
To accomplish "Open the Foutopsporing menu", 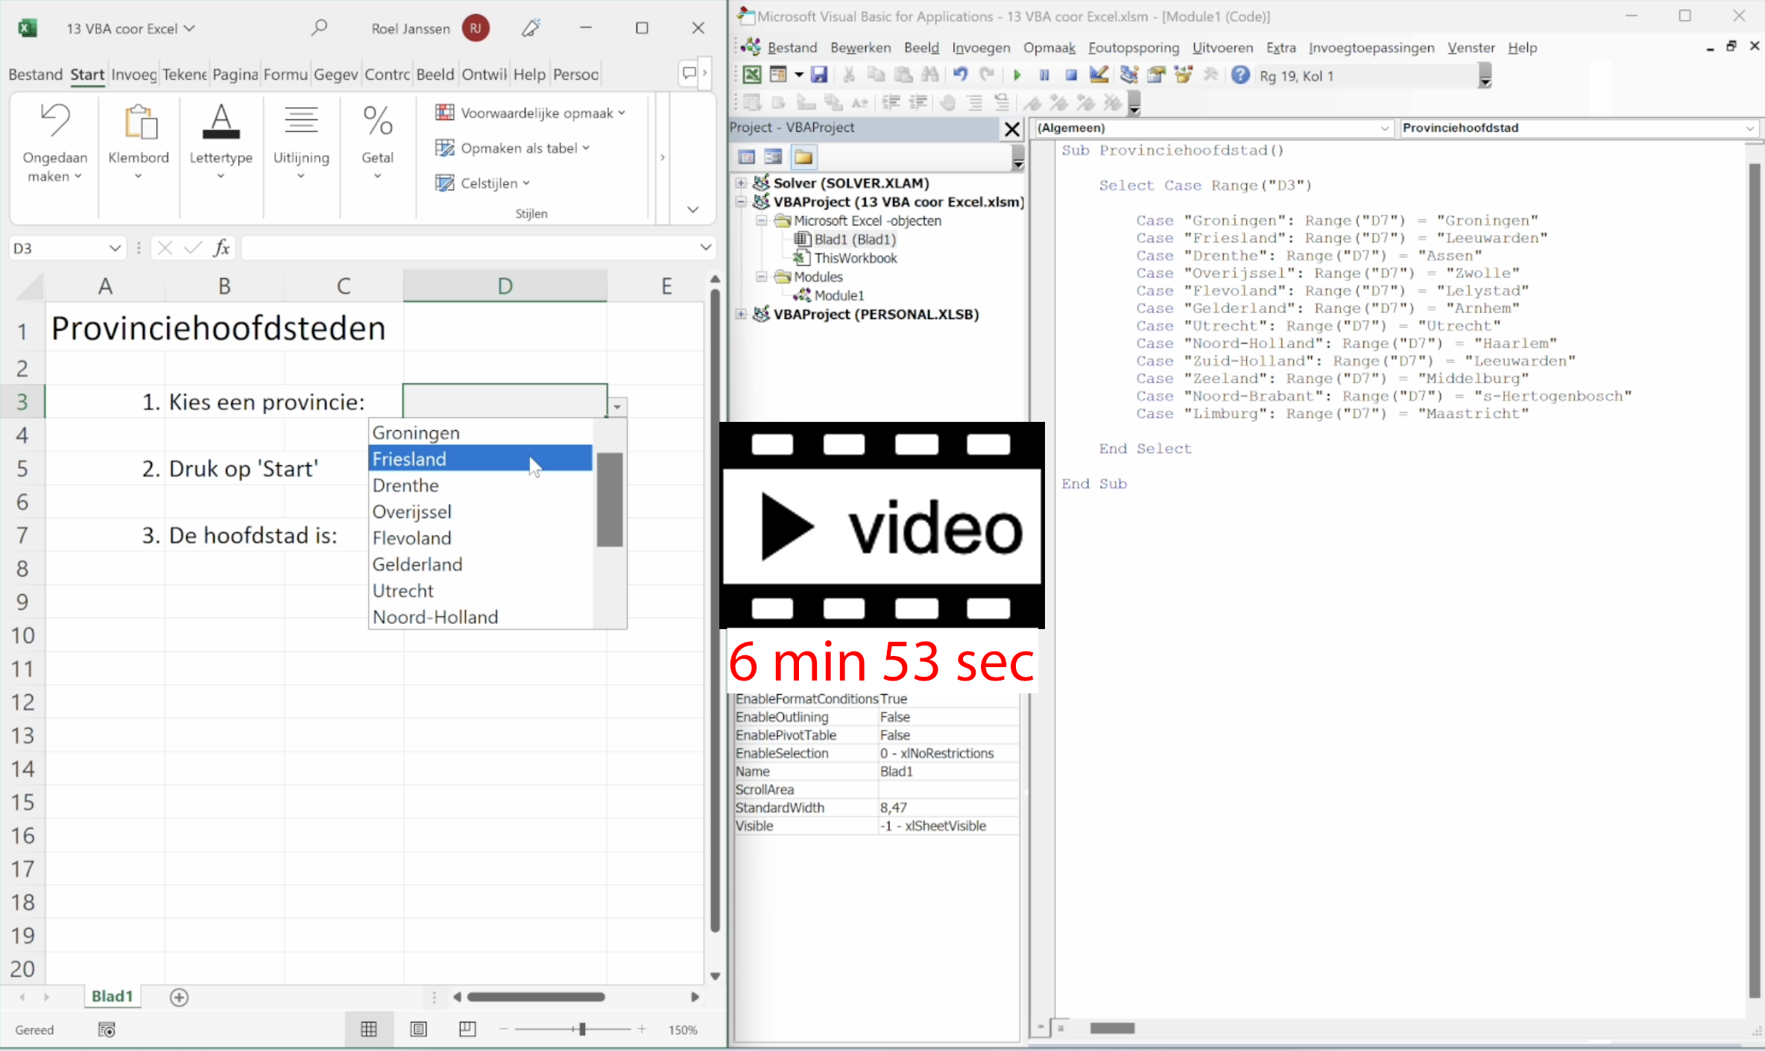I will [x=1134, y=48].
